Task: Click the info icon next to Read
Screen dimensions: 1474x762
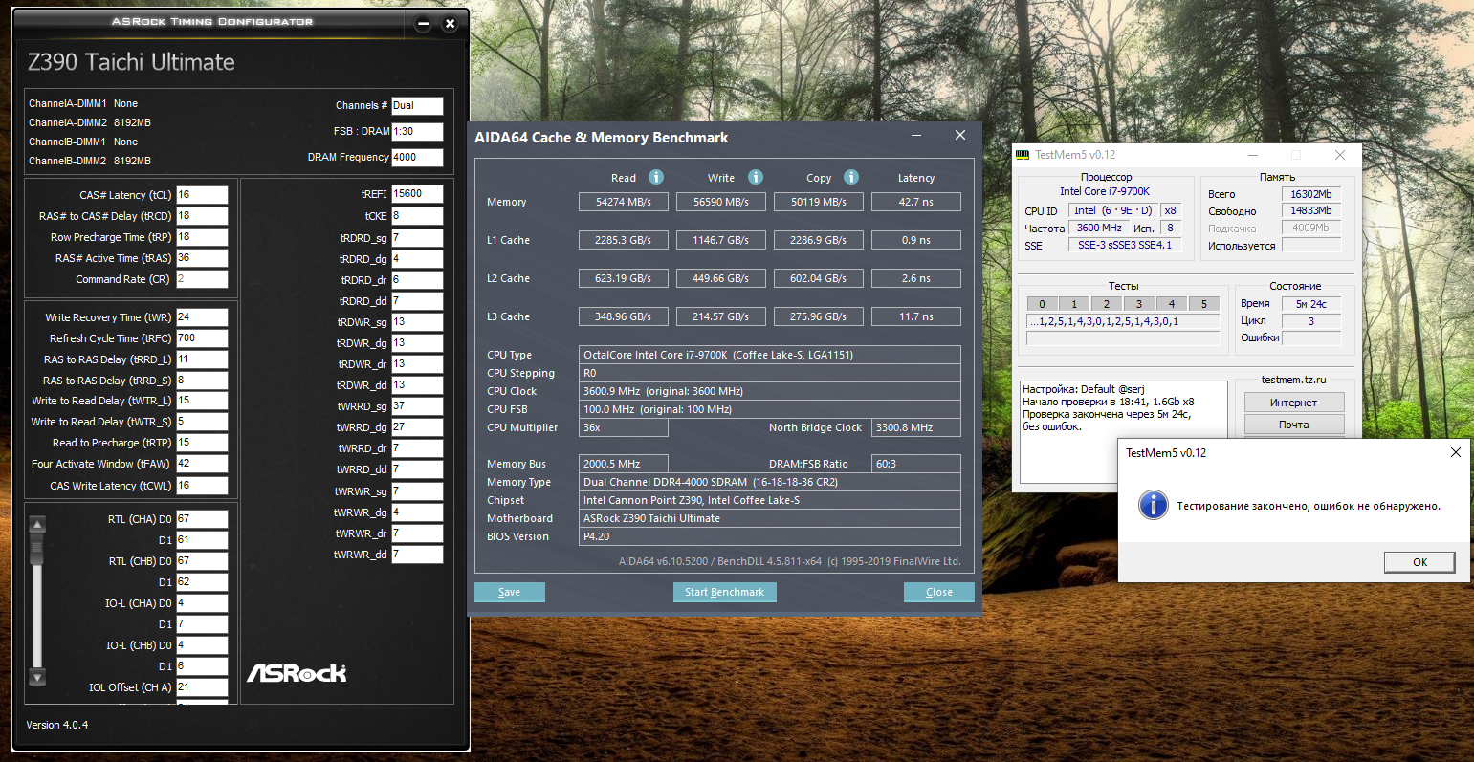Action: point(656,177)
